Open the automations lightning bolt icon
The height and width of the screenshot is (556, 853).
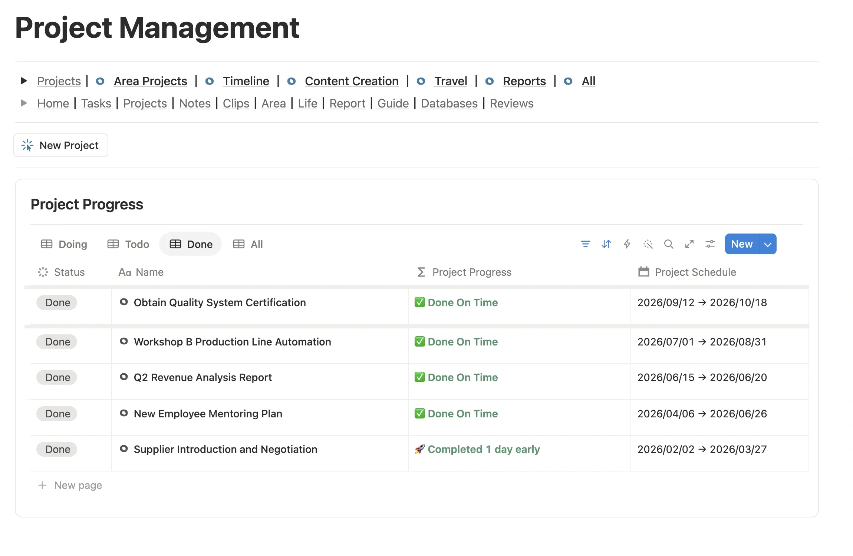[627, 244]
